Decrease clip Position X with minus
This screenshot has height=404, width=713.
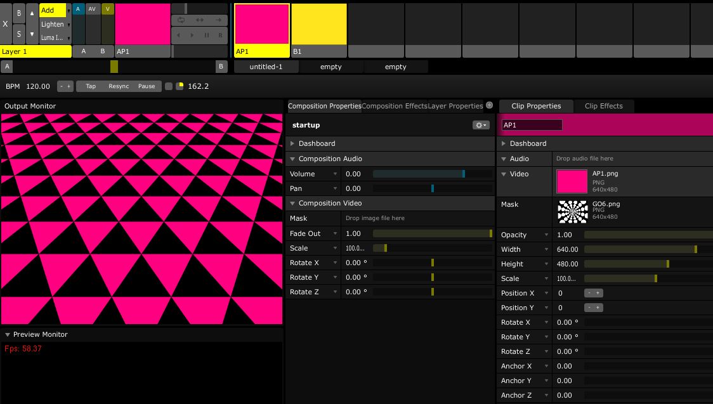click(x=589, y=293)
